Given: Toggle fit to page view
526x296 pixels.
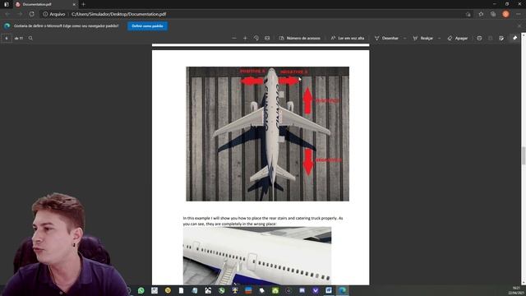Looking at the screenshot, I should coord(267,39).
